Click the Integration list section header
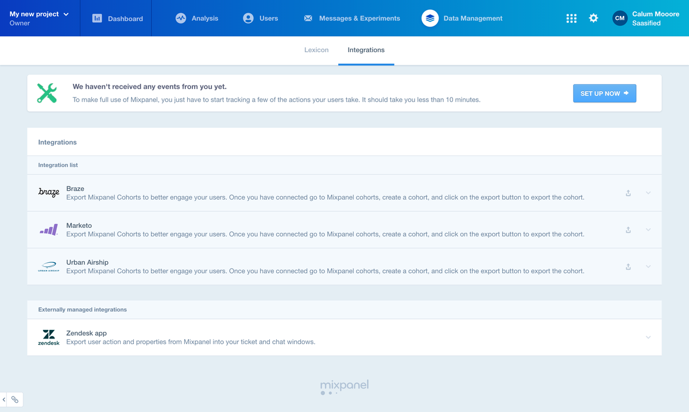 (58, 165)
